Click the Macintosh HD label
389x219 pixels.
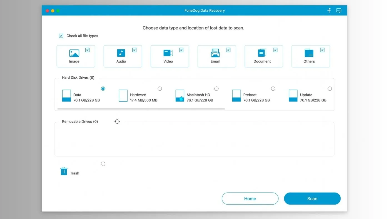pos(198,95)
